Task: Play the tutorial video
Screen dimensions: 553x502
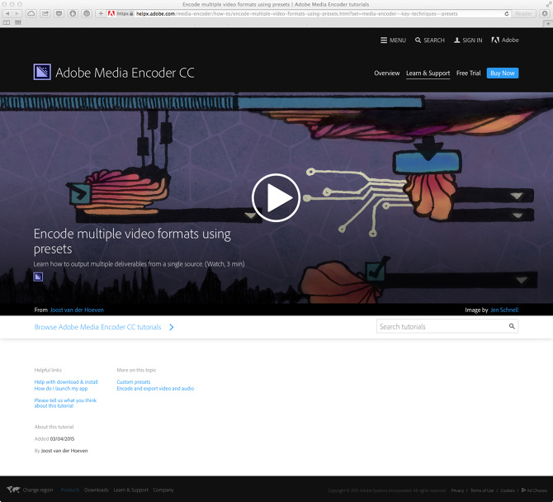Action: (276, 197)
